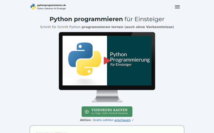214x133 pixels.
Task: Click the Python logo in the header
Action: click(x=33, y=7)
